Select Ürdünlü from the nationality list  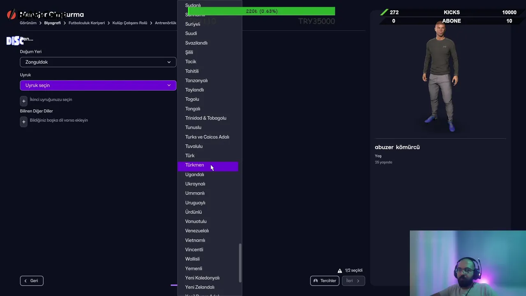tap(208, 212)
